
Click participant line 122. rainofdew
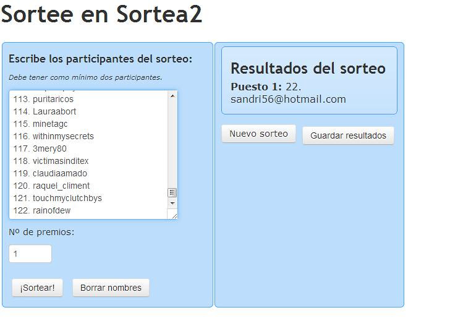coord(42,211)
